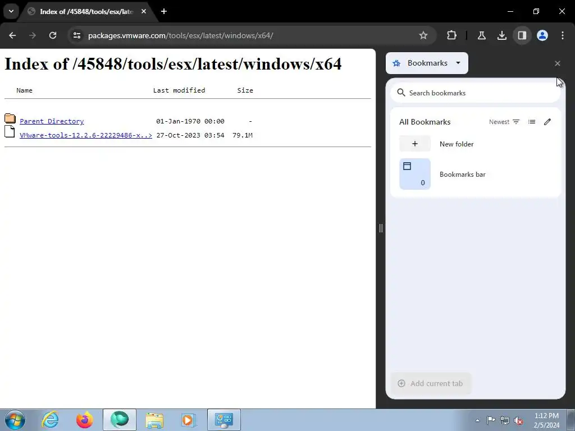Open the tab search dropdown arrow
The image size is (575, 431).
click(11, 11)
